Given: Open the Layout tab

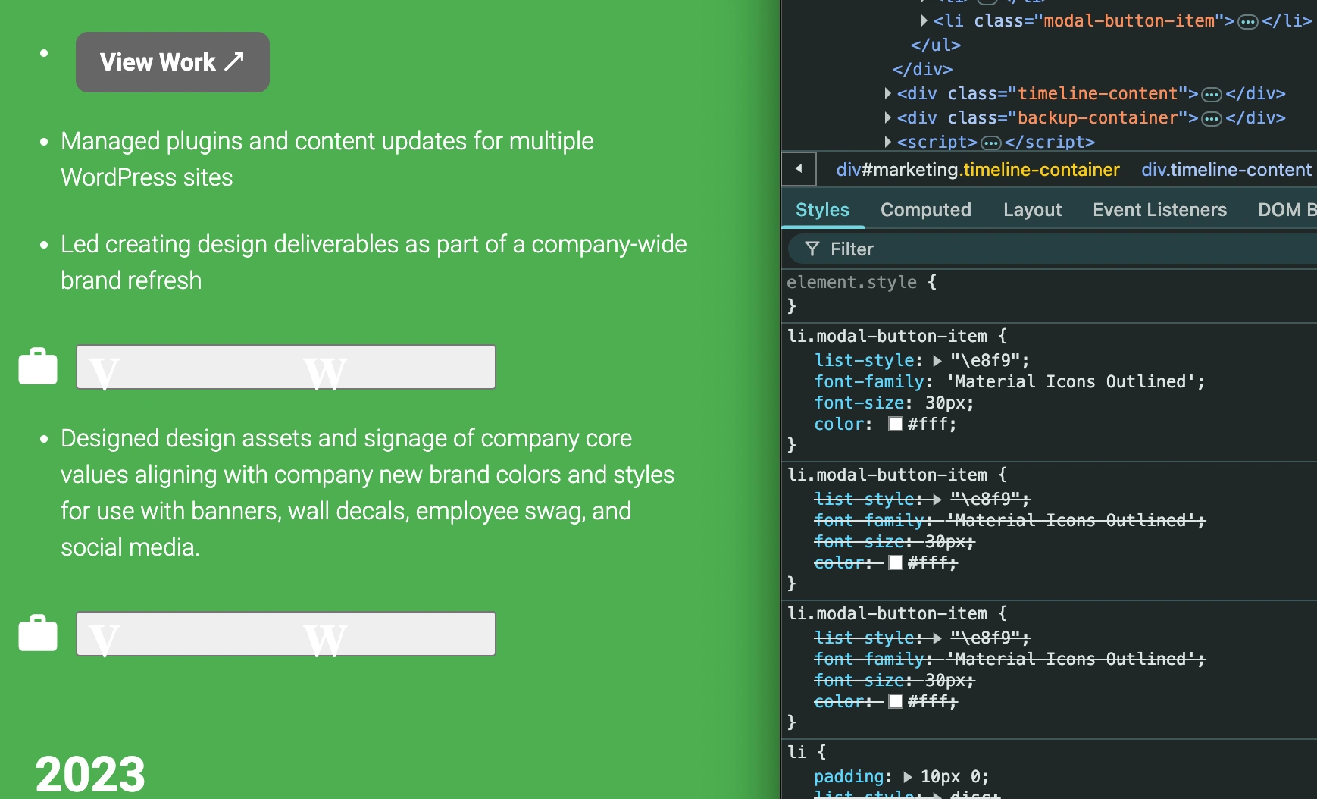Looking at the screenshot, I should point(1032,210).
